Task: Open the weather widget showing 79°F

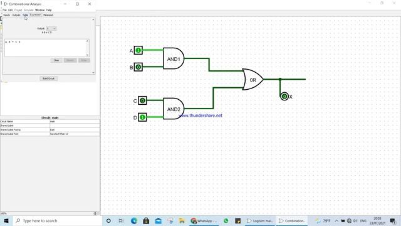Action: pyautogui.click(x=323, y=220)
